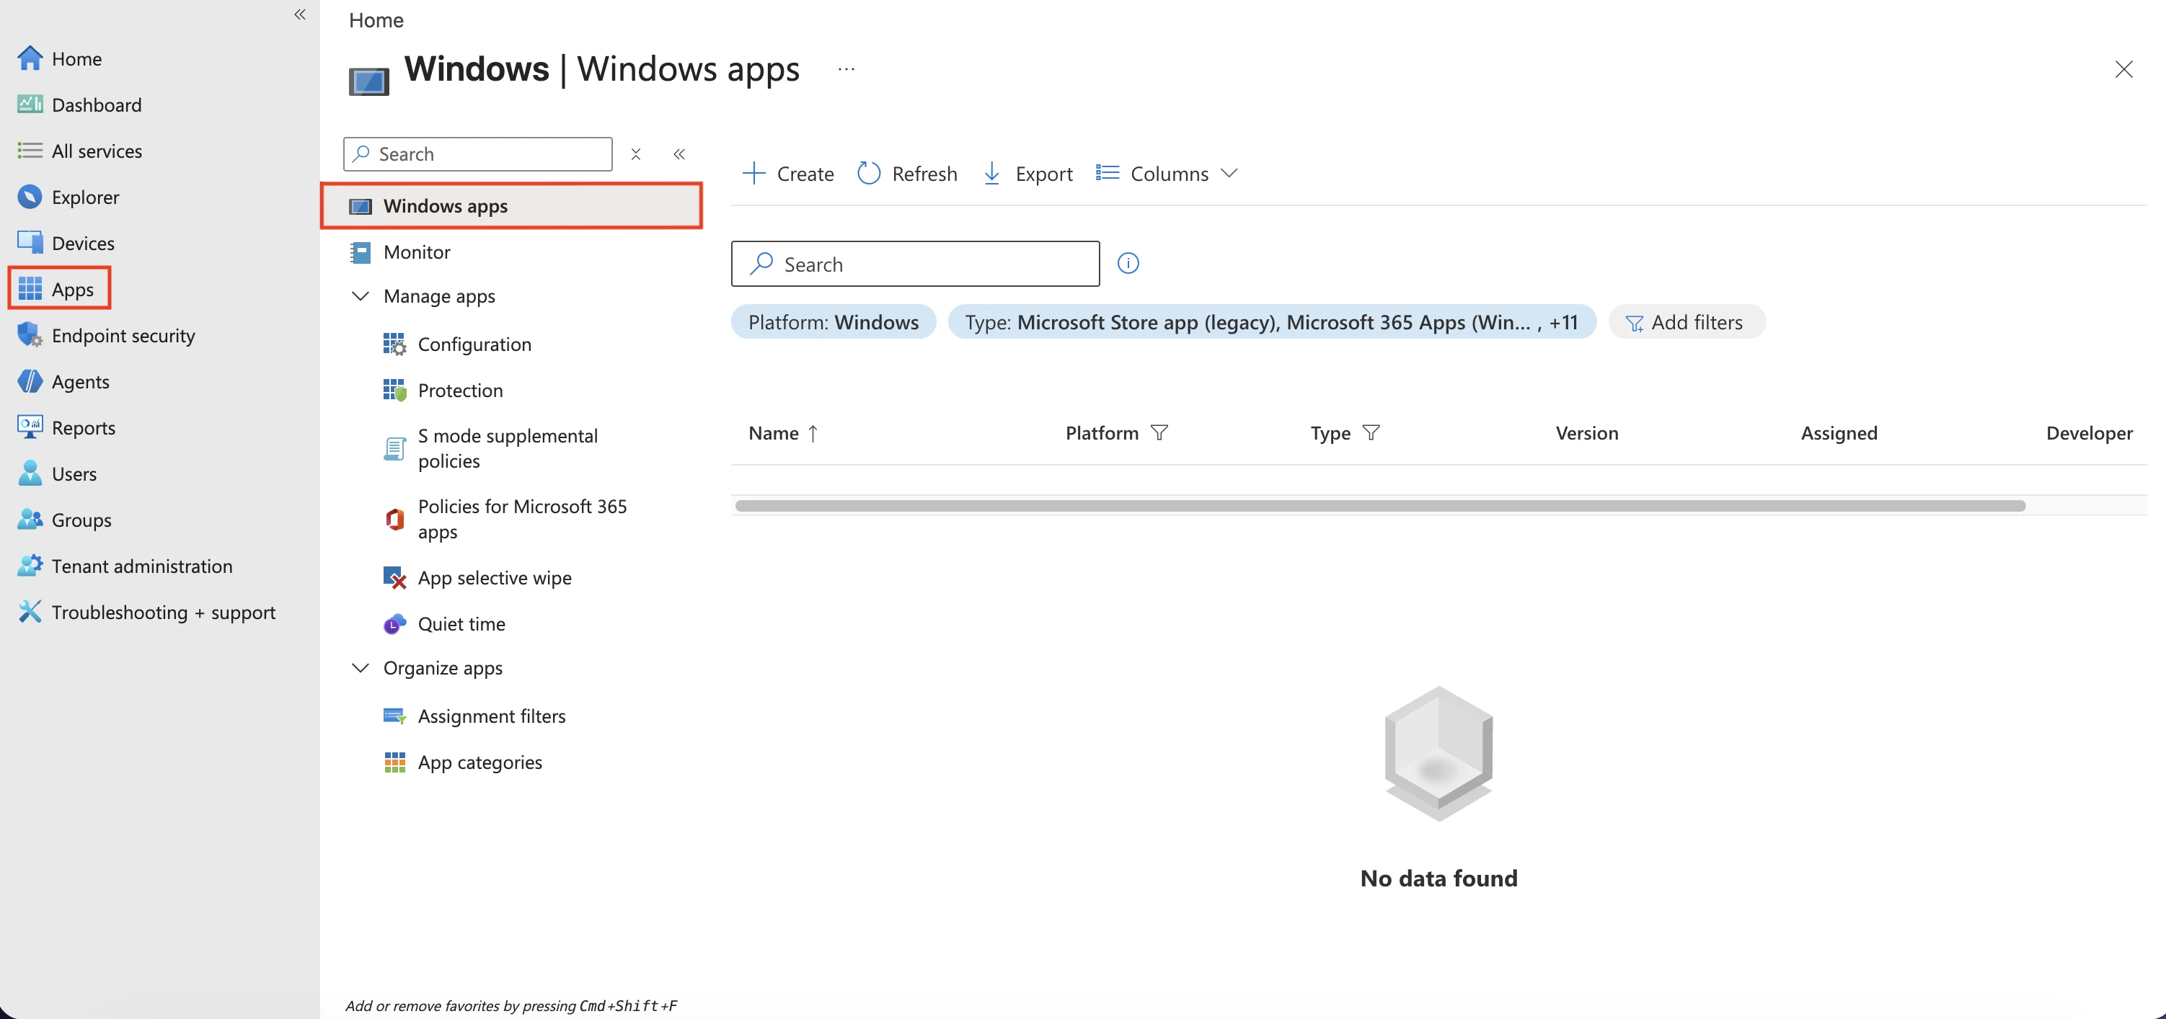This screenshot has height=1019, width=2166.
Task: Go to the Home breadcrumb
Action: point(376,20)
